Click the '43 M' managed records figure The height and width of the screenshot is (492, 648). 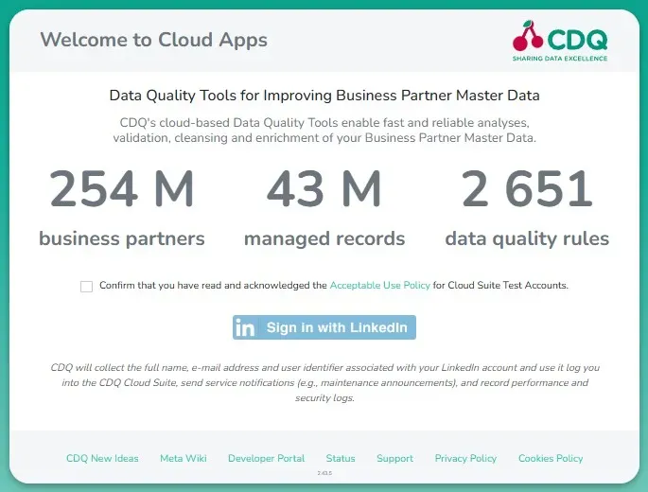[x=324, y=188]
